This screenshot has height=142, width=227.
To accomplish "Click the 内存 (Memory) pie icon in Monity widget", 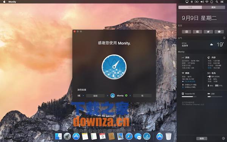I will (209, 58).
